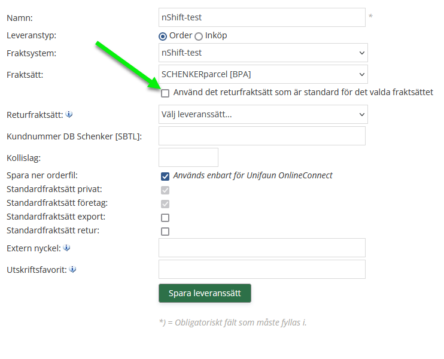Click the Standardfraktsätt privat checkbox
Screen dimensions: 444x359
point(165,190)
